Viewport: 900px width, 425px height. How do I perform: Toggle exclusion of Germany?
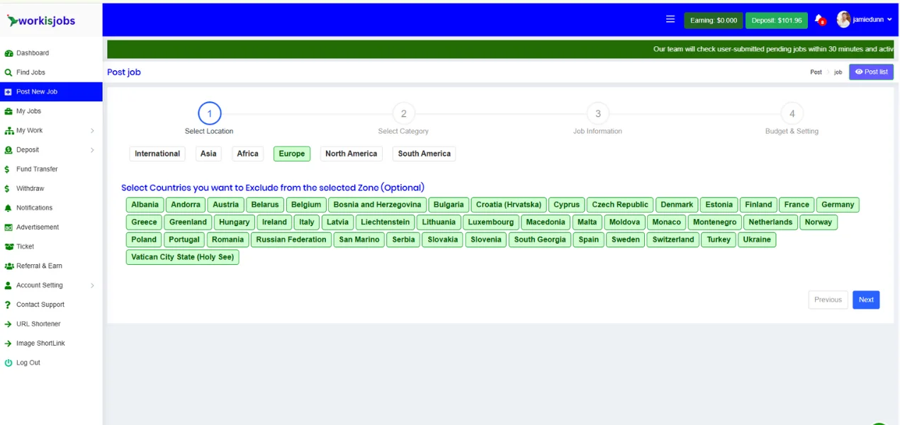(x=837, y=205)
